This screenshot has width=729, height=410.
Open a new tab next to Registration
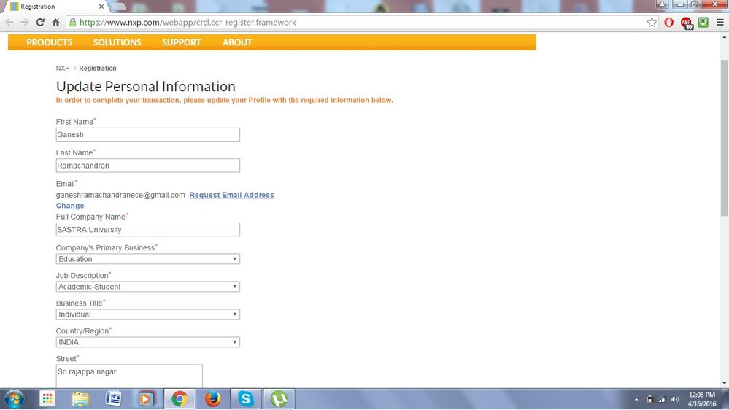pos(118,7)
